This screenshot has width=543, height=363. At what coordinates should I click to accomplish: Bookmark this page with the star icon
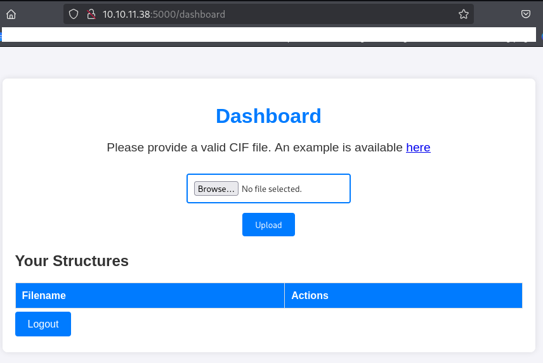[x=463, y=14]
